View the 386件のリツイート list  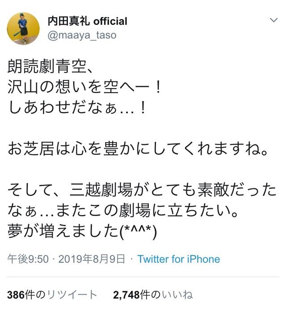[52, 295]
